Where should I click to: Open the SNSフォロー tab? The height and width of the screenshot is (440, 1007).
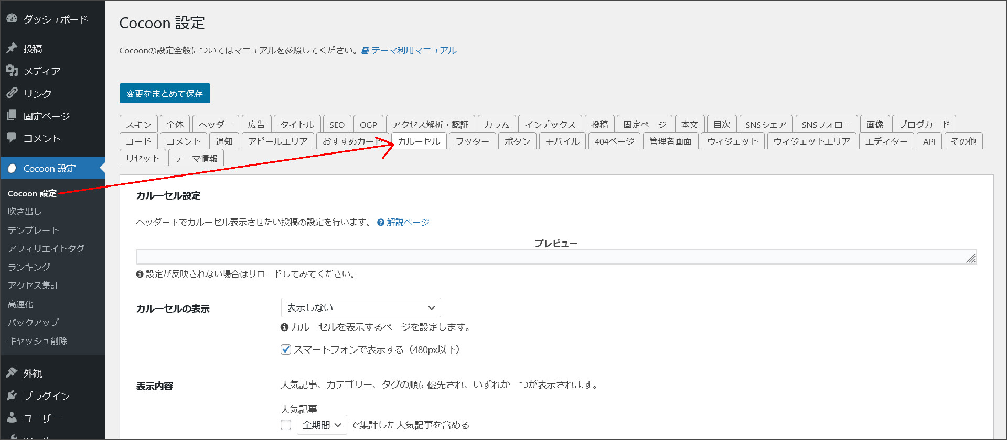tap(826, 124)
